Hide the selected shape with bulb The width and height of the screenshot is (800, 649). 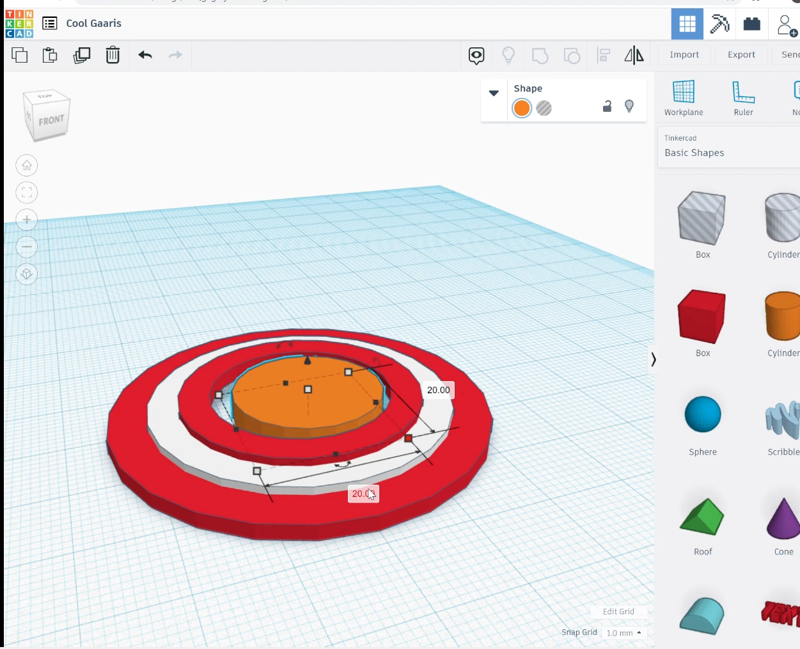pos(629,106)
